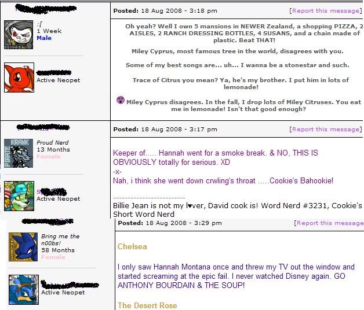The image size is (364, 310).
Task: Open the blue armored Neopet image
Action: (23, 289)
